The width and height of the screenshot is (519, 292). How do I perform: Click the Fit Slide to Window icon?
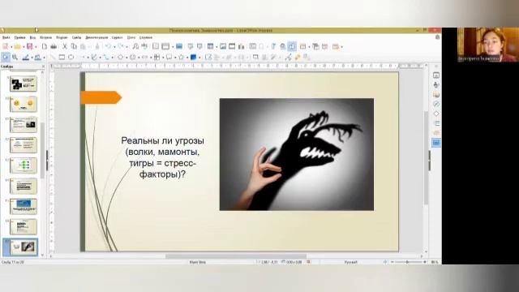pos(385,262)
